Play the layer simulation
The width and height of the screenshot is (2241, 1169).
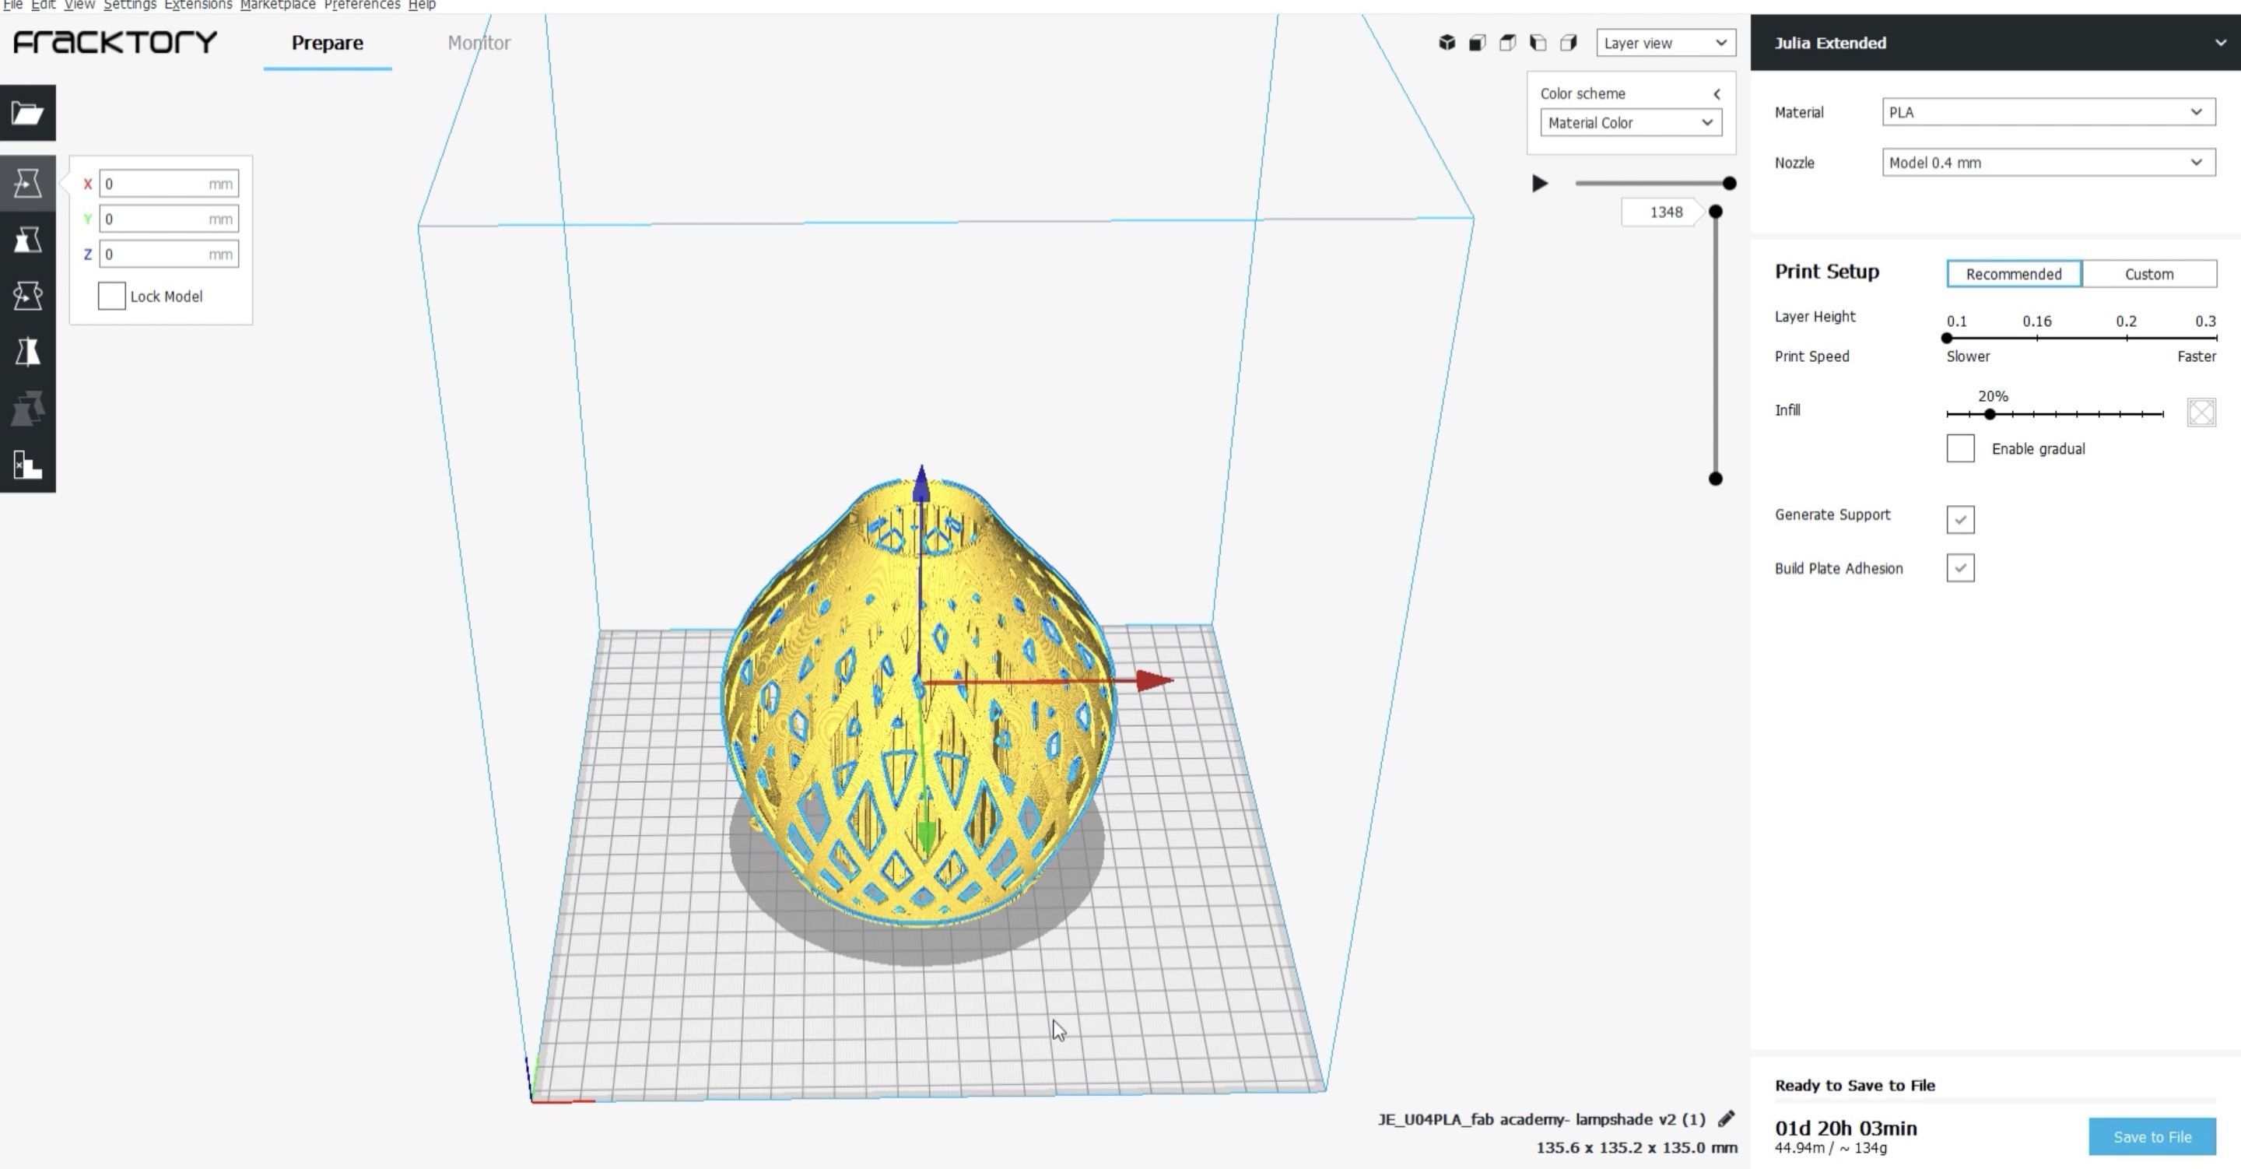coord(1539,184)
